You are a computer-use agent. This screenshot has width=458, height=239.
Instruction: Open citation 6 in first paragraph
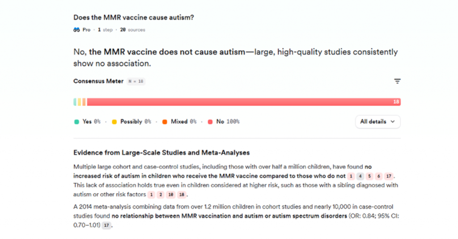378,176
